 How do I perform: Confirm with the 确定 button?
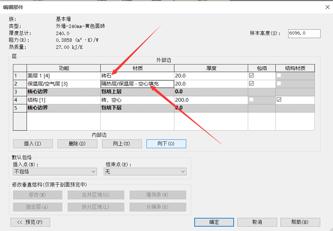[214, 222]
